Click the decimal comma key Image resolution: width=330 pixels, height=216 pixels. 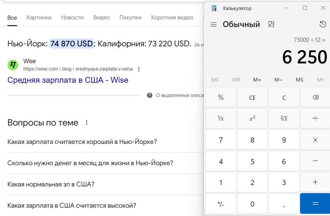[x=284, y=203]
